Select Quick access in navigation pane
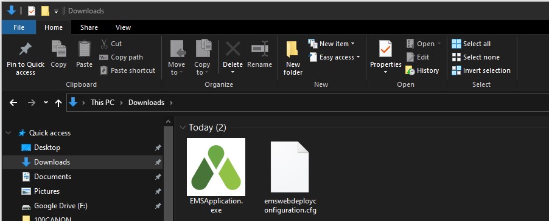The image size is (549, 221). click(50, 133)
